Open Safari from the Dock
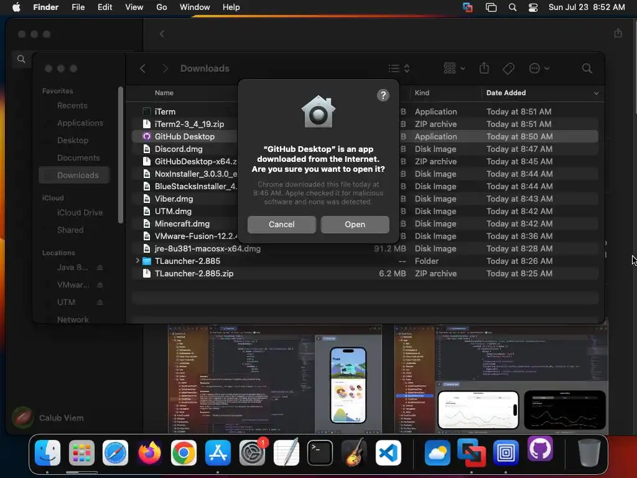Screen dimensions: 637x478 click(115, 452)
